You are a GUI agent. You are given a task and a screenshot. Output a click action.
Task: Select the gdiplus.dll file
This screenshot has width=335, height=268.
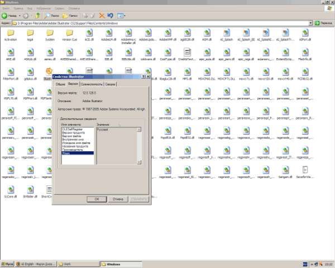click(x=30, y=75)
